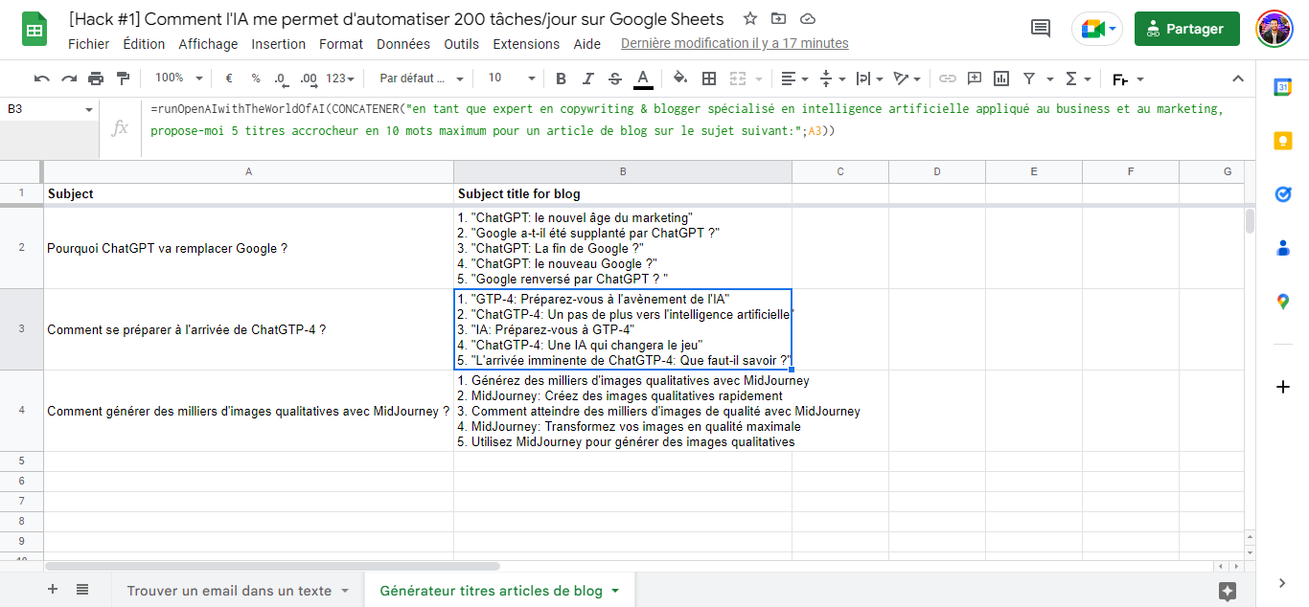Image resolution: width=1309 pixels, height=607 pixels.
Task: Open the horizontal align dropdown
Action: pyautogui.click(x=792, y=79)
